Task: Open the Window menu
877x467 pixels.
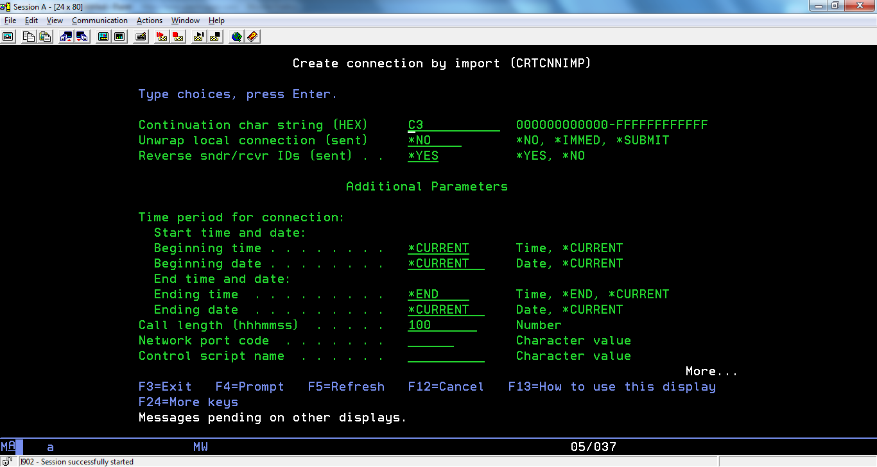Action: [186, 21]
